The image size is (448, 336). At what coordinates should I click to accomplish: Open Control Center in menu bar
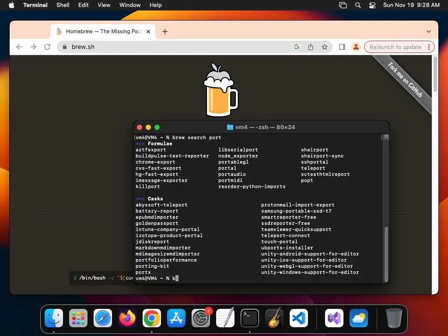coord(372,5)
